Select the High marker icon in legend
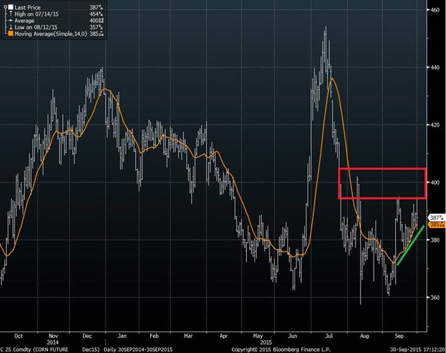The width and height of the screenshot is (446, 353). tap(9, 13)
